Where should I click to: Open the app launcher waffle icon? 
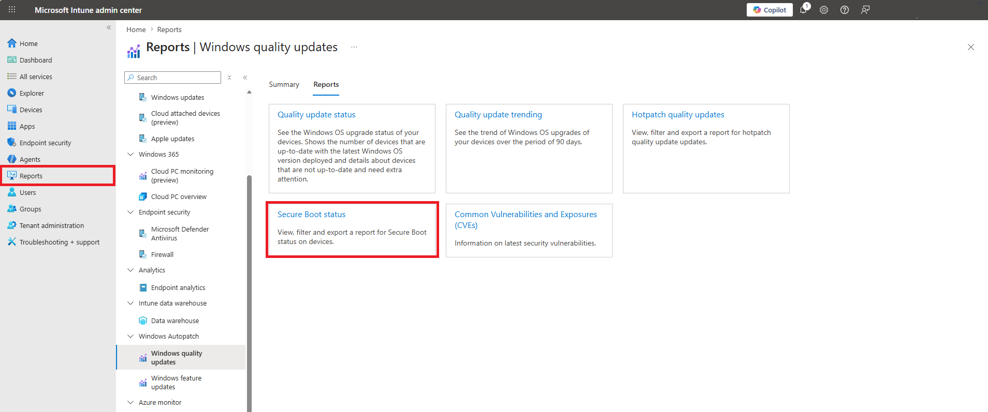click(12, 10)
